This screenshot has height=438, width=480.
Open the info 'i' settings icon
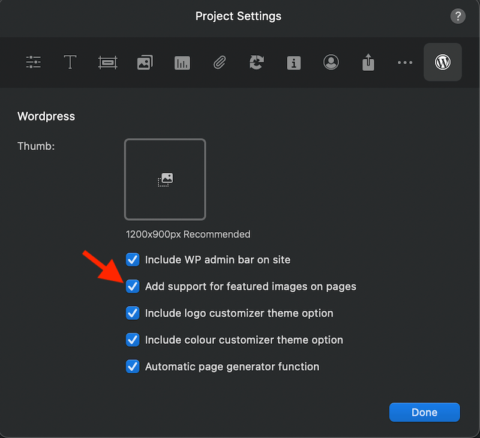click(x=293, y=62)
